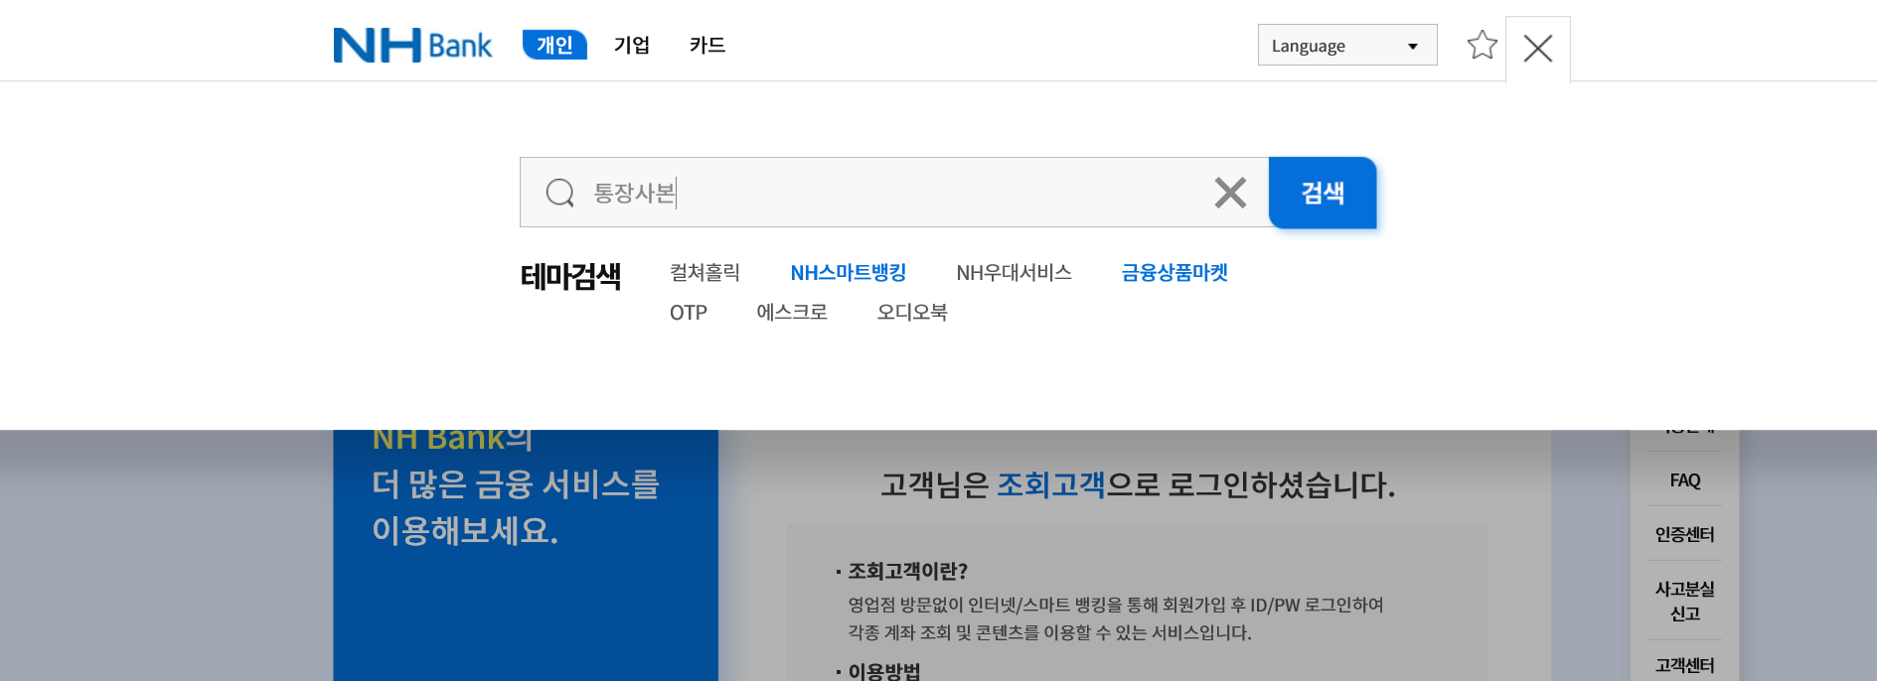1877x681 pixels.
Task: Click the star favorites icon
Action: 1482,45
